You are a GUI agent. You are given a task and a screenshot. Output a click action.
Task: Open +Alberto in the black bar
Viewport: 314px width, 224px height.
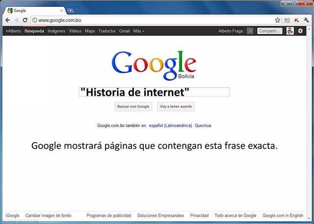[13, 31]
